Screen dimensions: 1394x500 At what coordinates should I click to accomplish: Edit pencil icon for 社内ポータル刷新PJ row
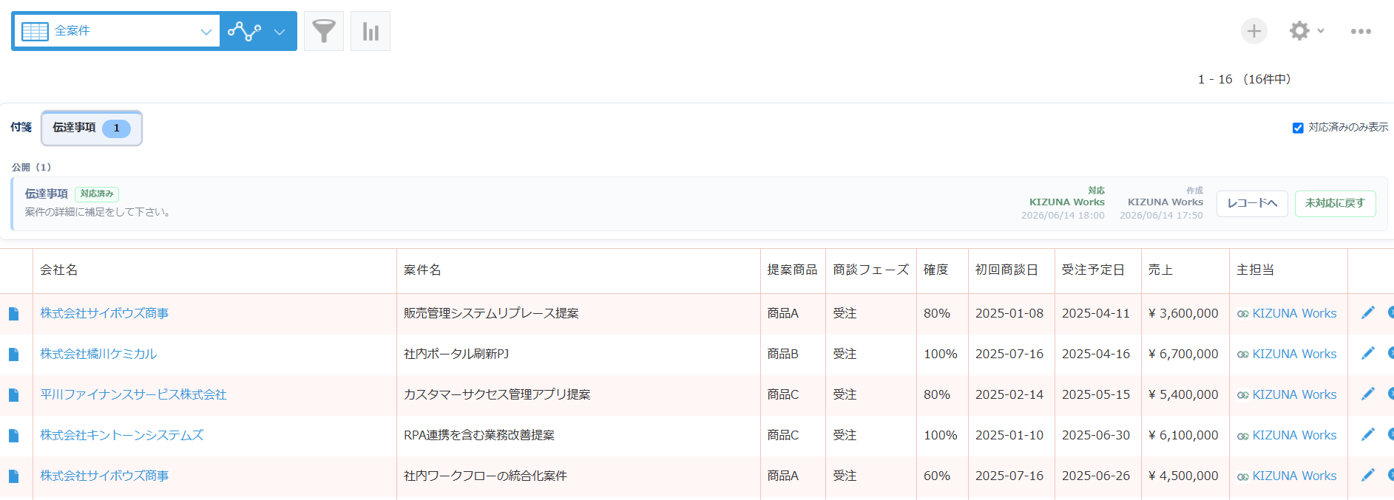point(1368,354)
